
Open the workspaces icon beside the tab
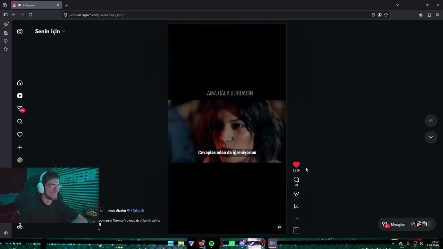4,5
